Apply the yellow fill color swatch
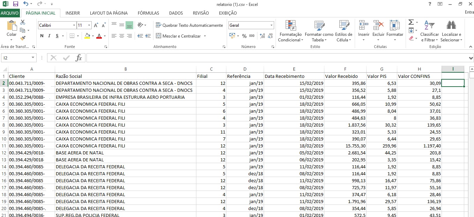The width and height of the screenshot is (474, 217). point(87,36)
